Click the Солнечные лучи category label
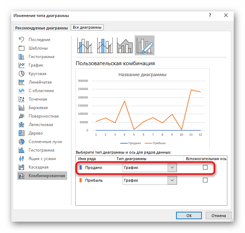 (x=45, y=142)
